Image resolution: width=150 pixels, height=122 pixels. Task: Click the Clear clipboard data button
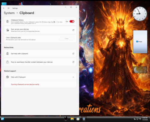[x=67, y=39]
